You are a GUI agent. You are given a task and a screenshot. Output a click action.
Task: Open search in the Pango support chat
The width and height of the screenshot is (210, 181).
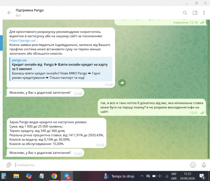(185, 13)
